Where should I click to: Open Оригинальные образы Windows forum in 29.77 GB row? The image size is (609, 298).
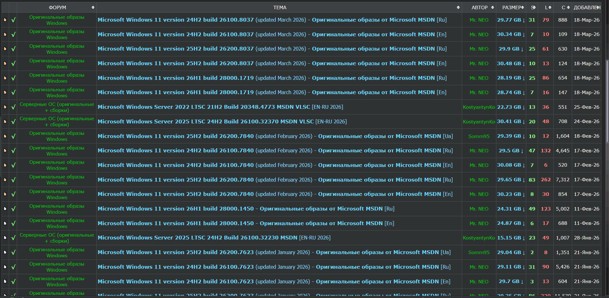(57, 20)
